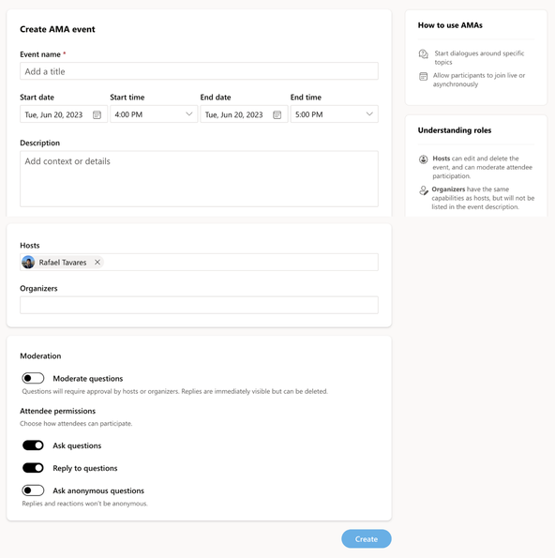Click the 'Create AMA event' heading
555x558 pixels.
(57, 29)
